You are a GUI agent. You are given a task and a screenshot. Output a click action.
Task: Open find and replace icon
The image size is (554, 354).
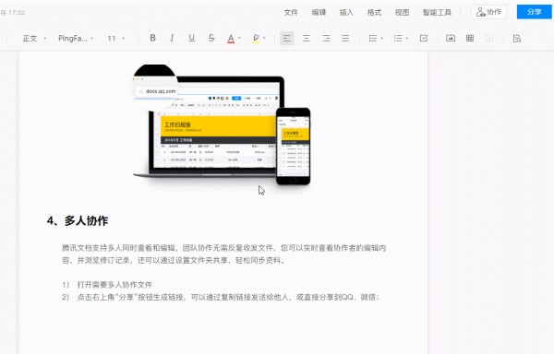(x=517, y=39)
